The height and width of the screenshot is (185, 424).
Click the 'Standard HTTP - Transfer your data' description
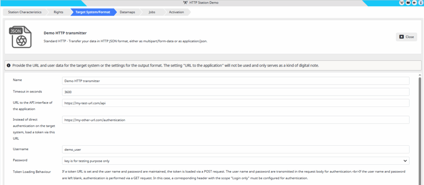[125, 41]
